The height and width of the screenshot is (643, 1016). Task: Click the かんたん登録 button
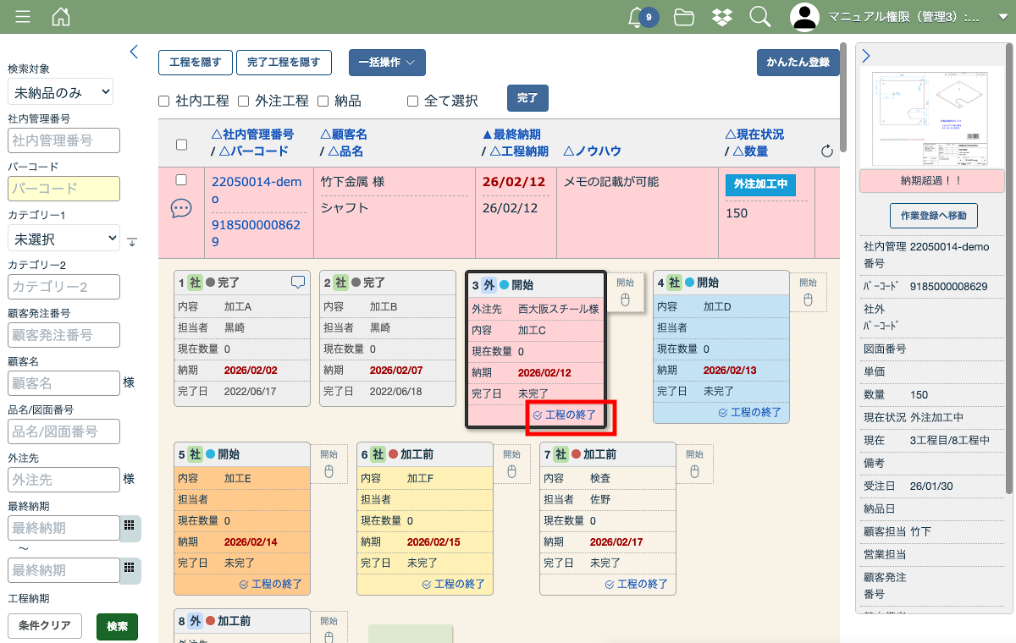(x=798, y=63)
